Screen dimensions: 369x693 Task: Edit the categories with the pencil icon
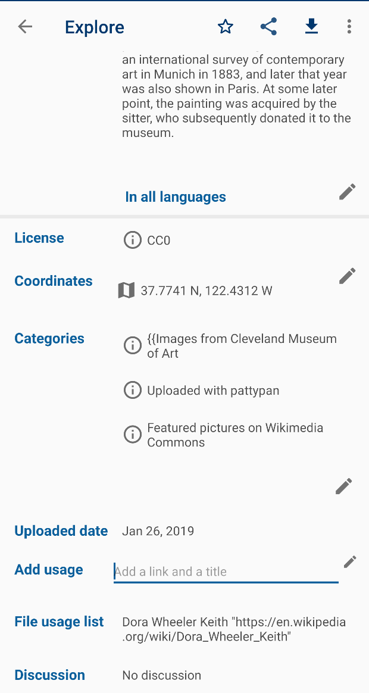[x=343, y=486]
